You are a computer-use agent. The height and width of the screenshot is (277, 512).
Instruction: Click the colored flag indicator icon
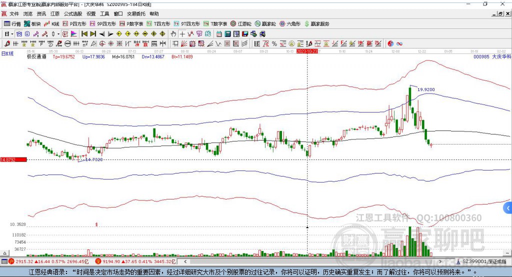coord(74,34)
